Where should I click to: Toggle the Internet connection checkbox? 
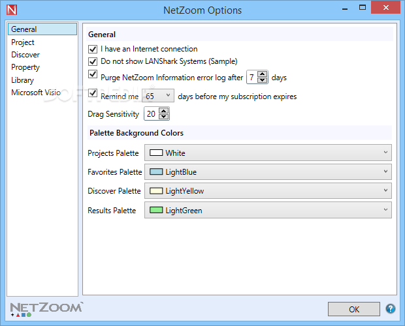coord(93,49)
